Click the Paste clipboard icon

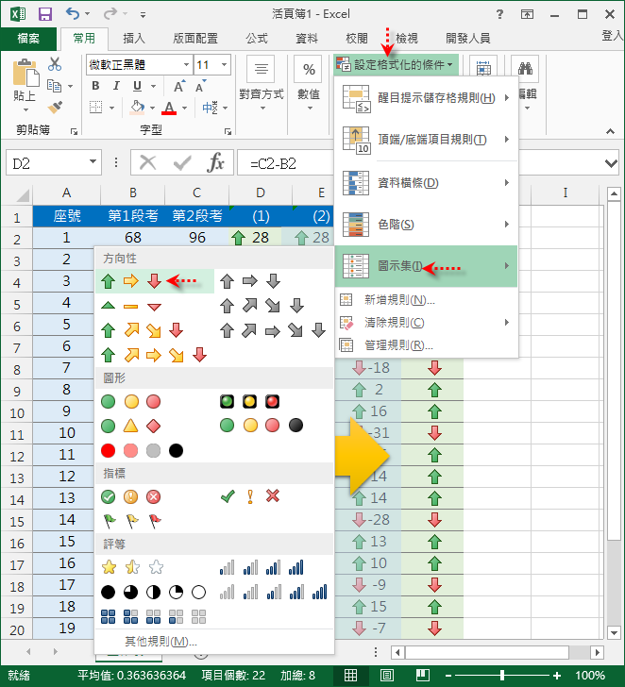click(25, 74)
